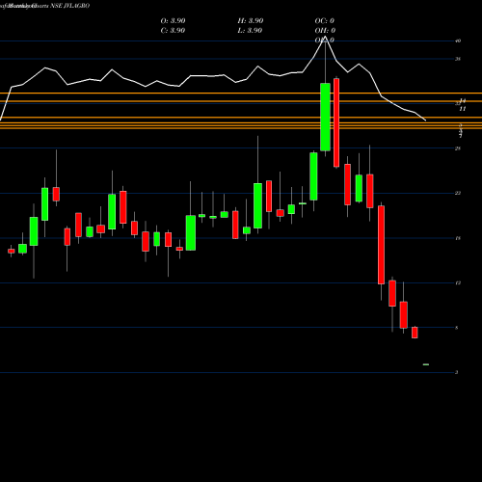Click the 'H: 3.90' high price readout

[x=251, y=21]
